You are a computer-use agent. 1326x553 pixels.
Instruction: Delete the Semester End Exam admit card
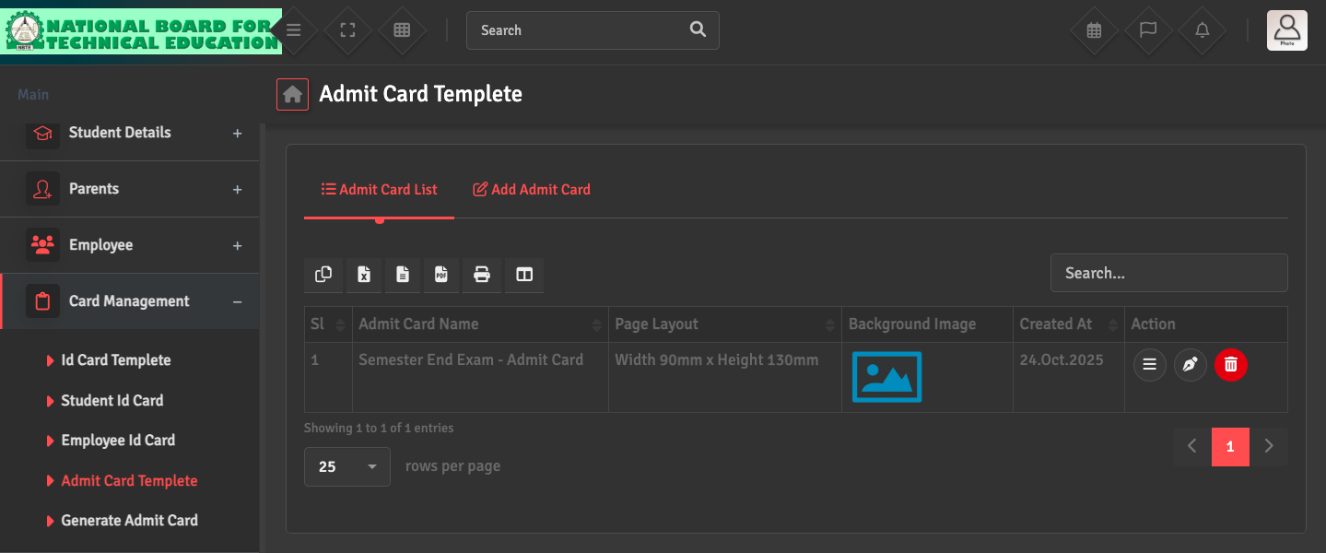[x=1230, y=365]
